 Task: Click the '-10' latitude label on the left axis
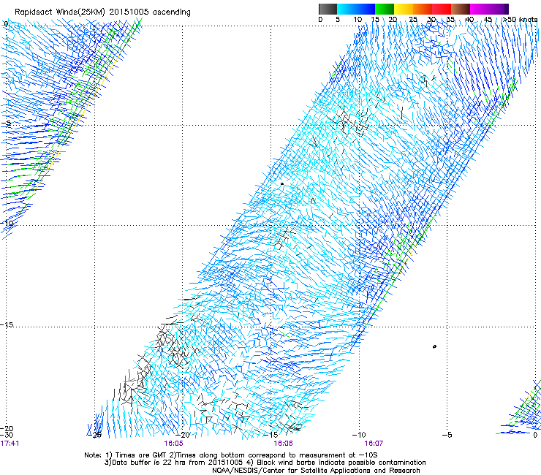pos(7,223)
